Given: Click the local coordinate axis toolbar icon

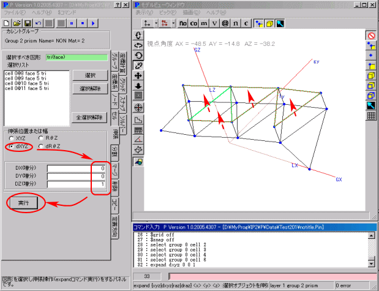Looking at the screenshot, I should pos(147,23).
